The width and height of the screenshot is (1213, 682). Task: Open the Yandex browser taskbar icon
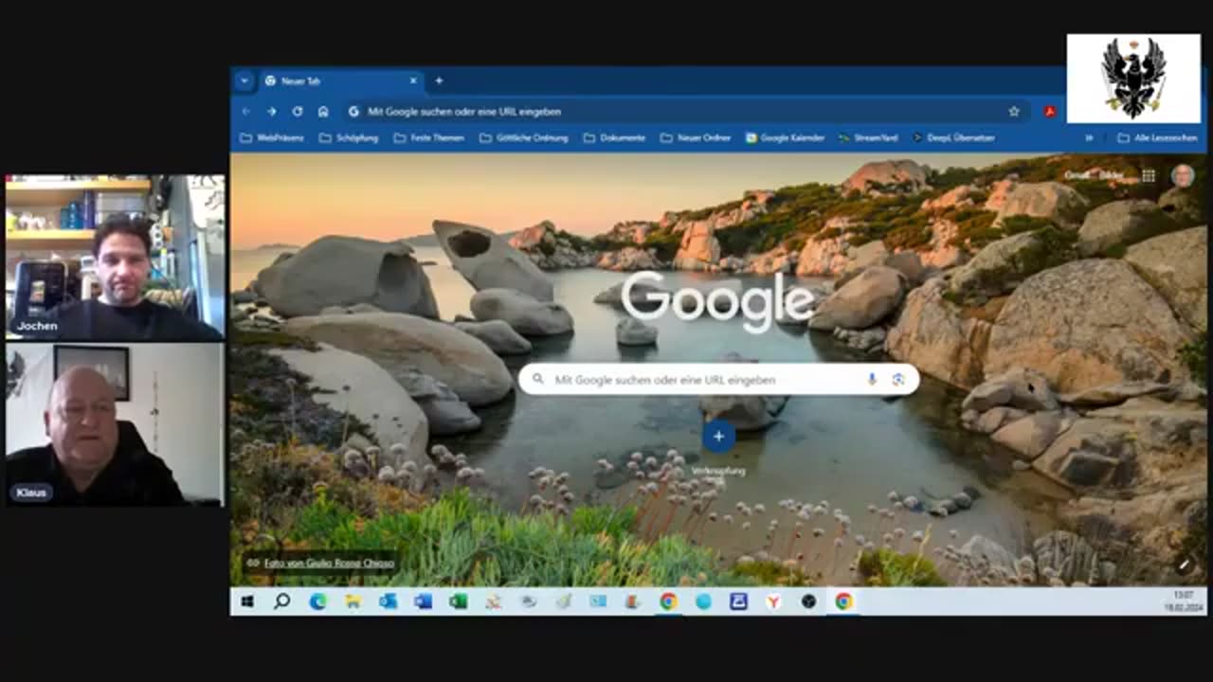pos(773,601)
